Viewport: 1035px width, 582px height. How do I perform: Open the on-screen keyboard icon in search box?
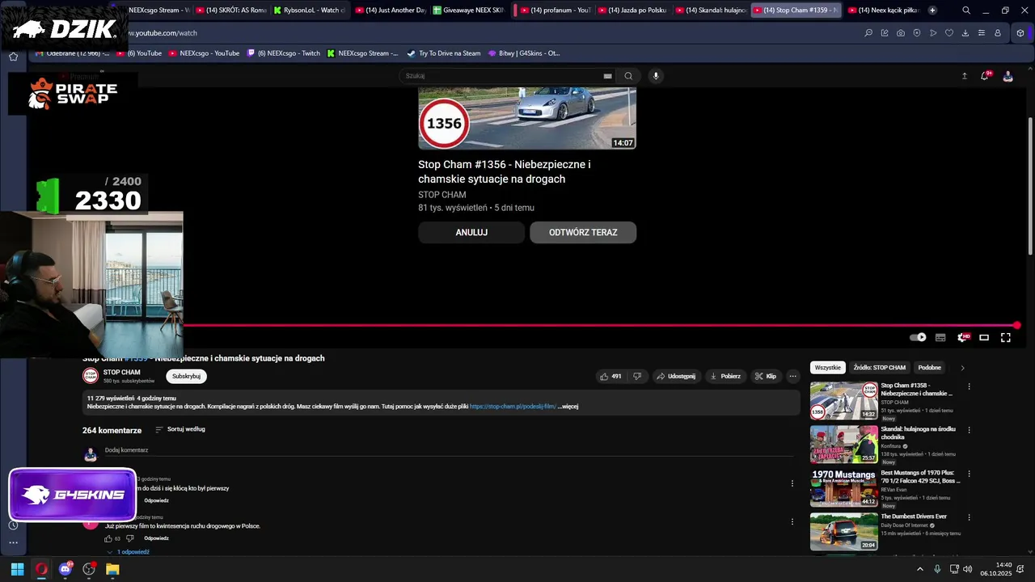click(x=607, y=76)
